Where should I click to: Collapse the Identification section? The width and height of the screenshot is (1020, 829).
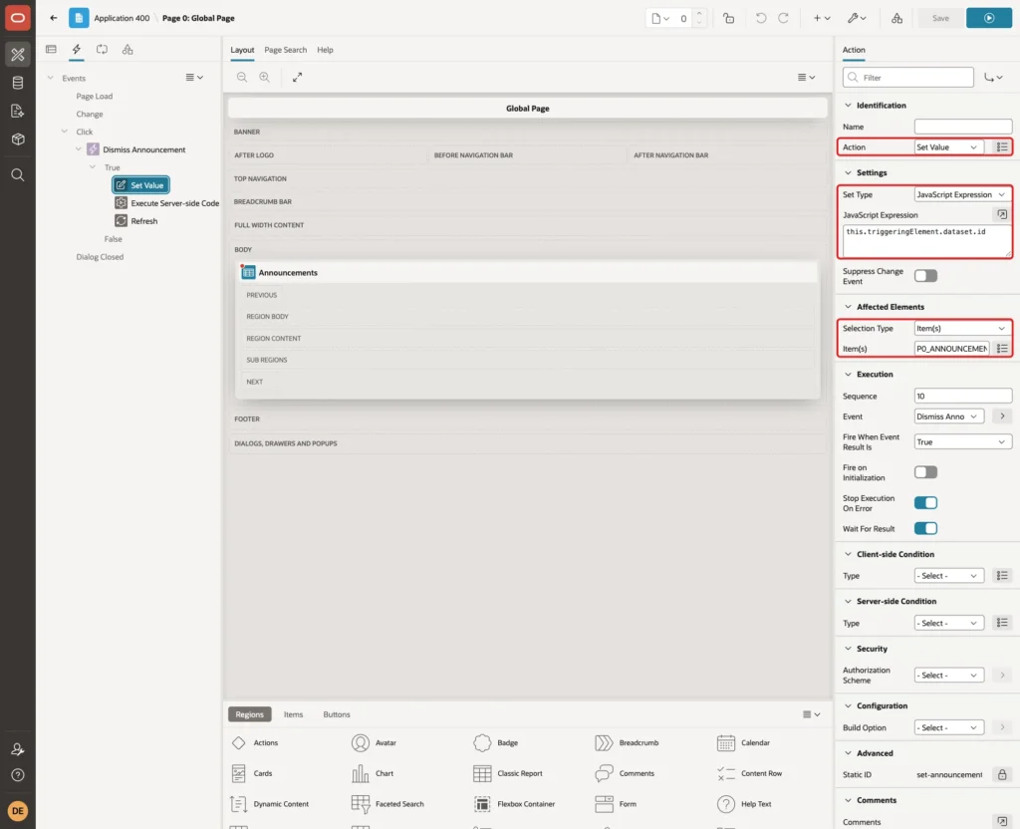(x=848, y=106)
